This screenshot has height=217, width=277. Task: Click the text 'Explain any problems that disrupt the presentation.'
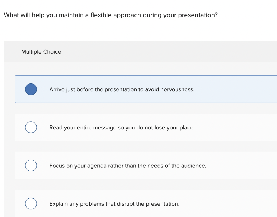(114, 204)
